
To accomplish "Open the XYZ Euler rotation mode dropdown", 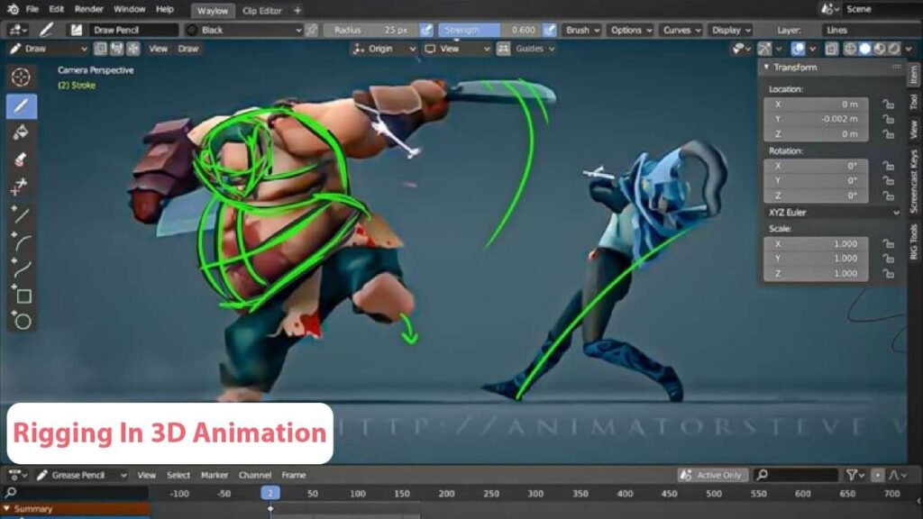I will pos(833,213).
